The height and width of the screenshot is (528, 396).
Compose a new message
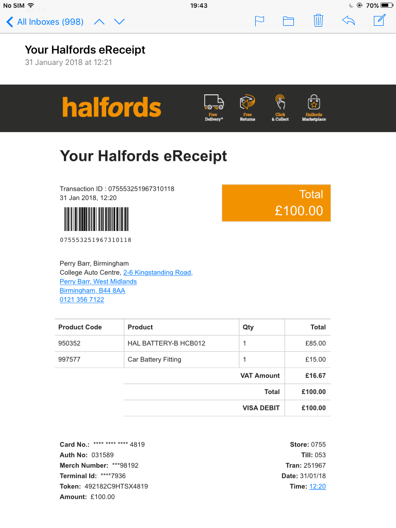point(379,21)
